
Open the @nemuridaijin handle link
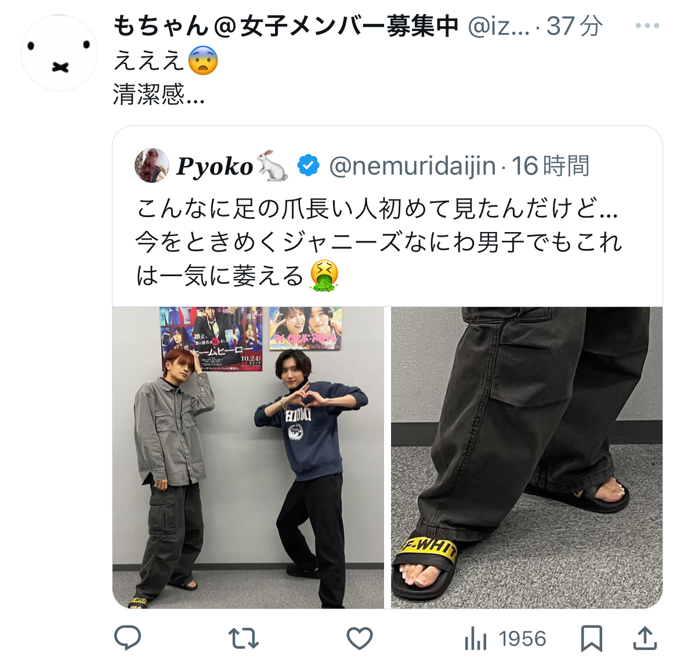[412, 167]
